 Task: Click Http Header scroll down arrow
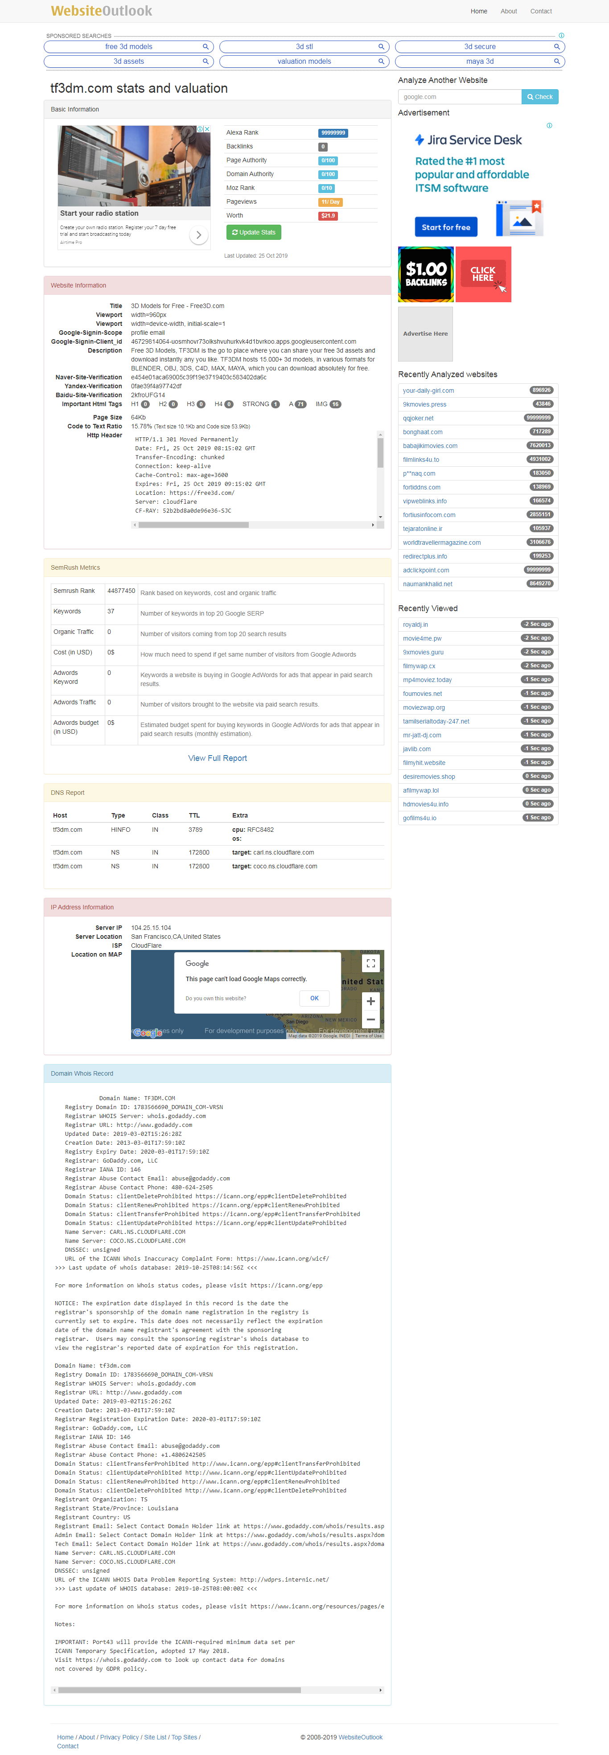pos(380,517)
